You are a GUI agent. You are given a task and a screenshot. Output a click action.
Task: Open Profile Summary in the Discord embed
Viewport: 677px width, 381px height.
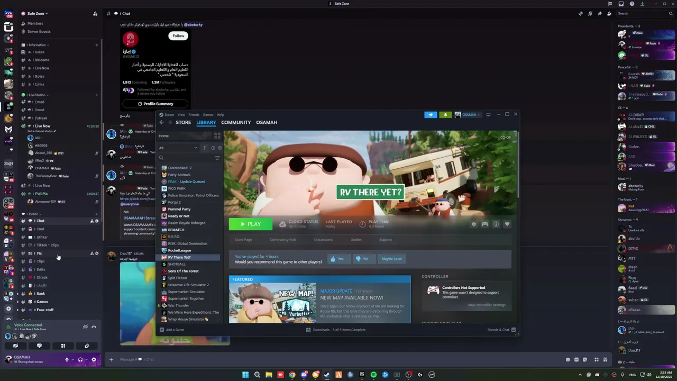(155, 104)
